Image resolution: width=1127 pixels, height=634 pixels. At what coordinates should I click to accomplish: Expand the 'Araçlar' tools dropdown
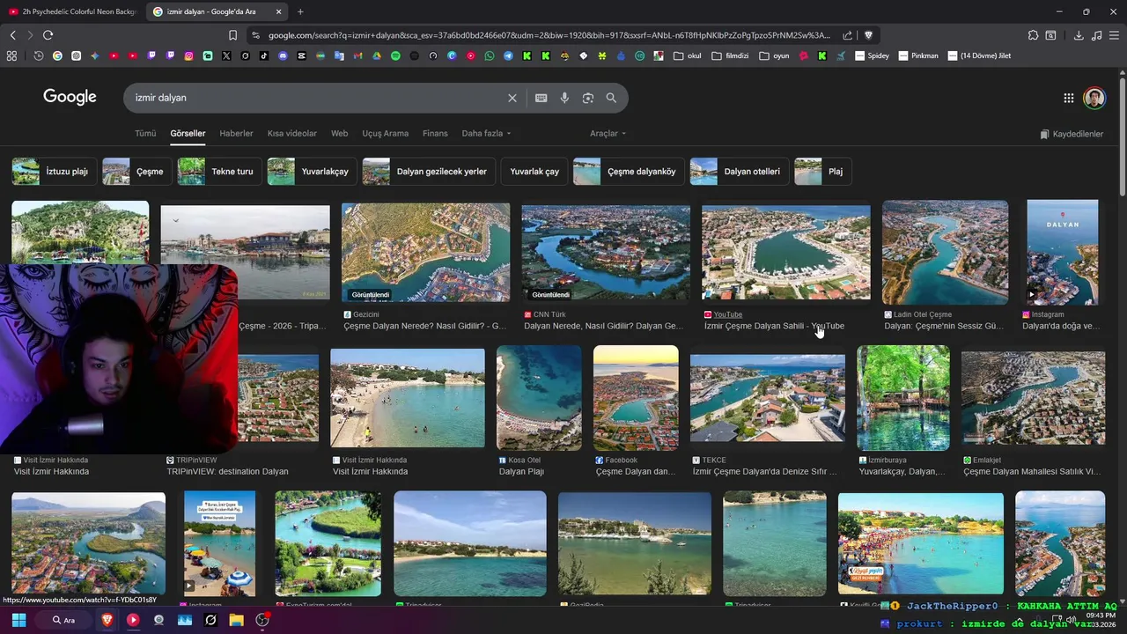point(608,134)
